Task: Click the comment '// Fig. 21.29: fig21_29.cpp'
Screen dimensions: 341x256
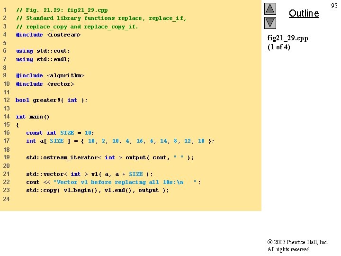Action: tap(62, 10)
